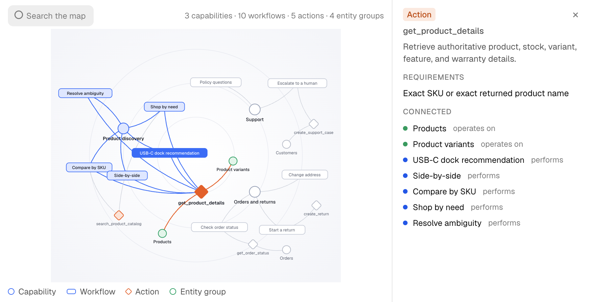Select the create_return action diamond
The height and width of the screenshot is (302, 589).
316,205
